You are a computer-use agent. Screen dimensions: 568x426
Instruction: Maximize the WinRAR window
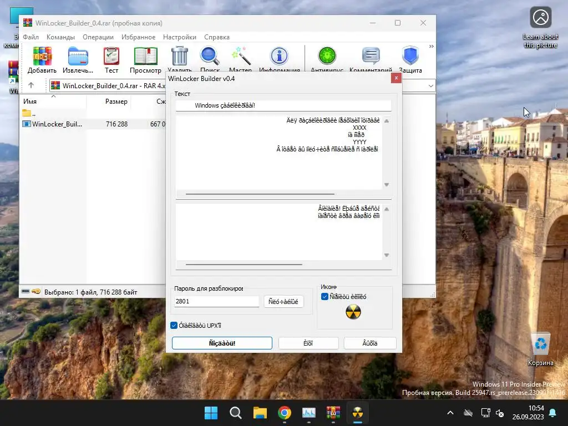click(x=398, y=23)
